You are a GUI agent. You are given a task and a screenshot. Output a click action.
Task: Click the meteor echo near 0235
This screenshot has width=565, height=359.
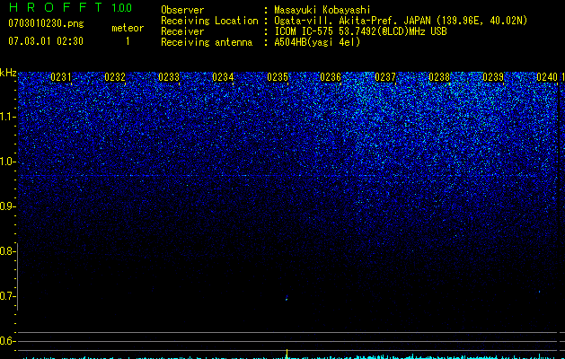[287, 297]
